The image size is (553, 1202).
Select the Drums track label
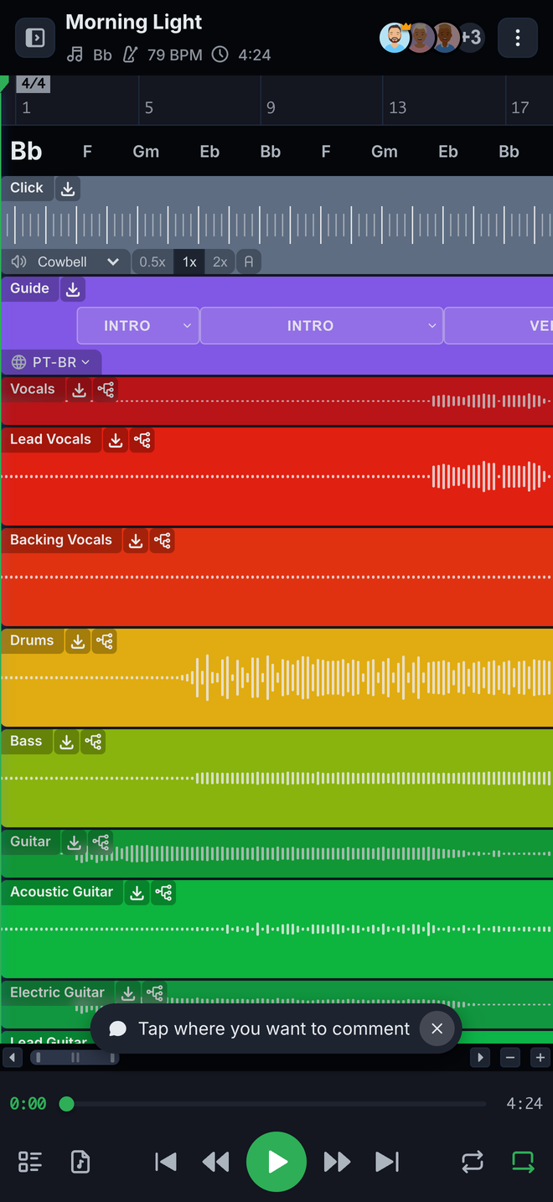(32, 640)
